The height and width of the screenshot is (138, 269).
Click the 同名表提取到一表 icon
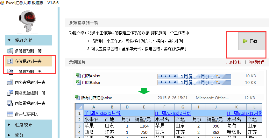tap(10, 82)
